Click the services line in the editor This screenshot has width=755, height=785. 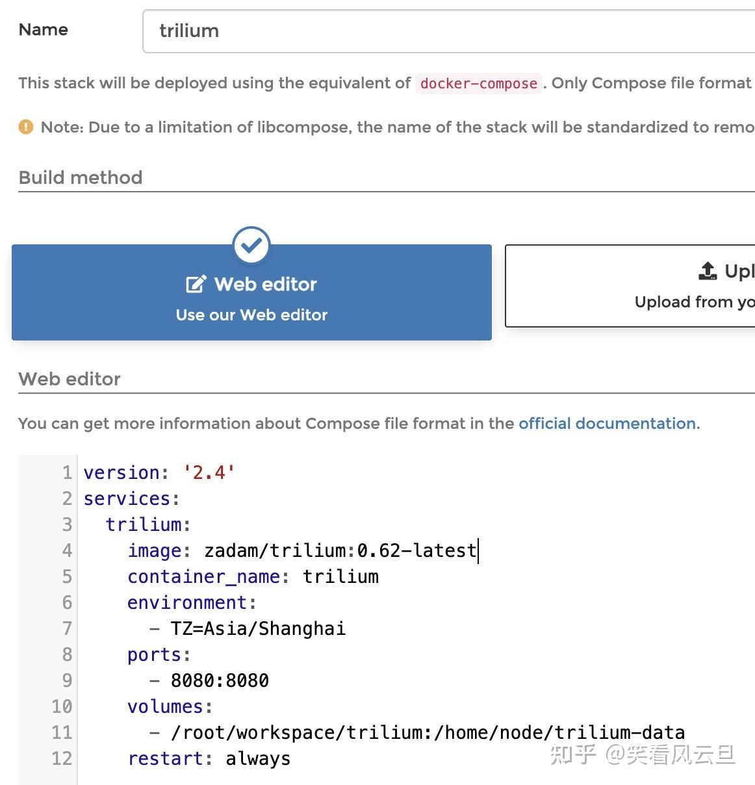(x=130, y=498)
